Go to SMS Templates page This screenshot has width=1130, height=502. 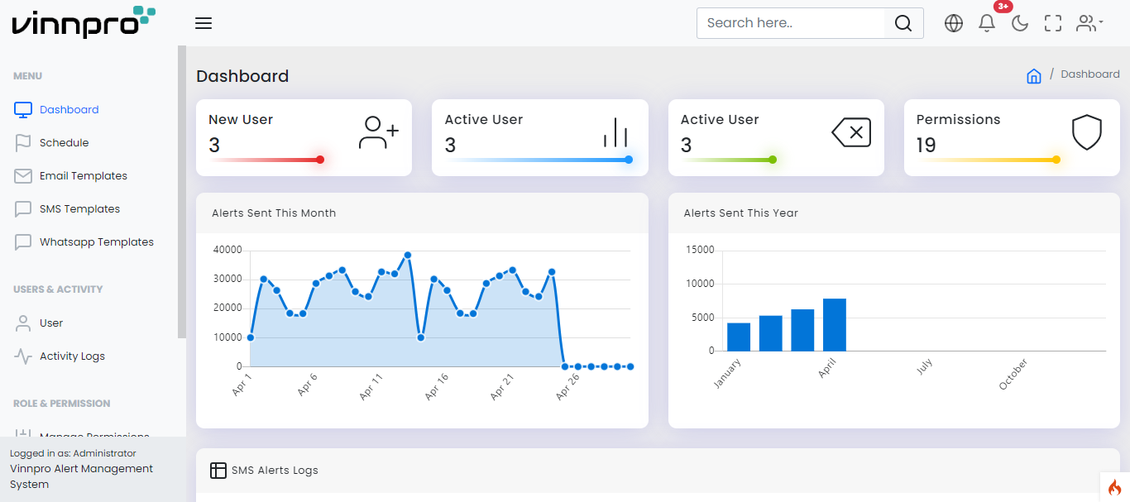[79, 209]
